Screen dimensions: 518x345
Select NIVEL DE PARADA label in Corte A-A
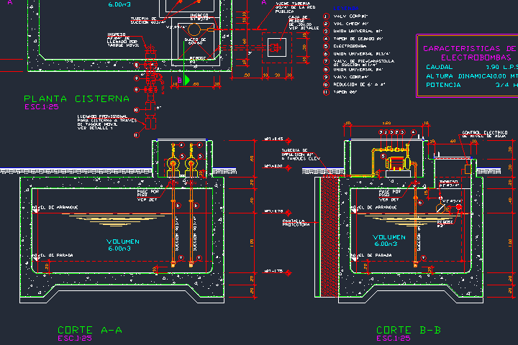coord(53,255)
